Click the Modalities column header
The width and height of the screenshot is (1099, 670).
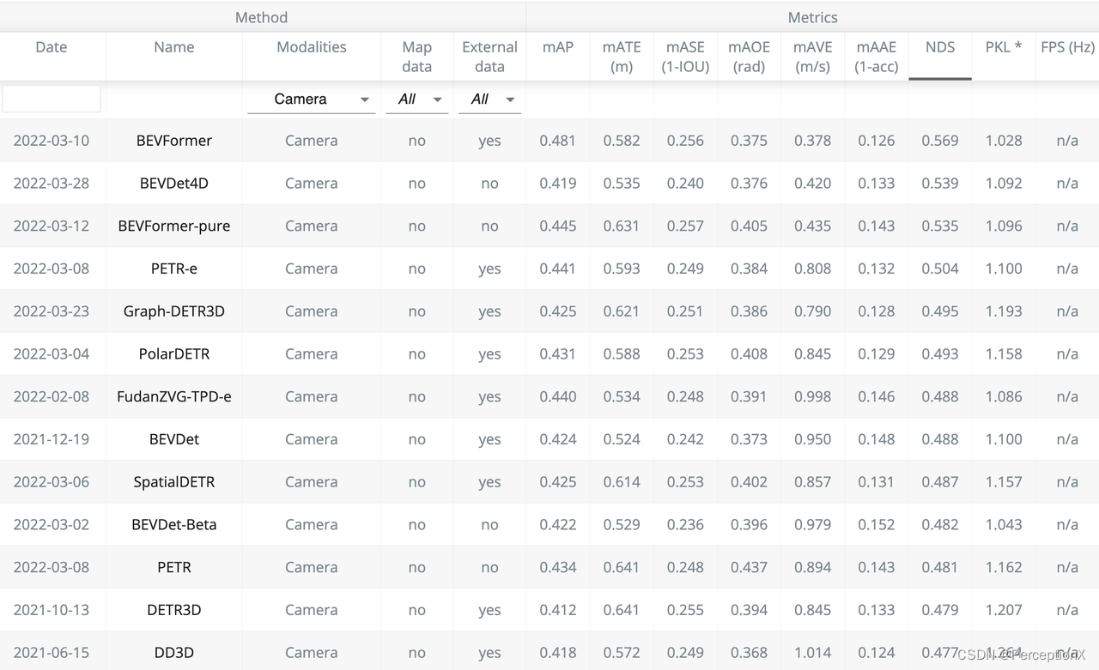point(312,47)
